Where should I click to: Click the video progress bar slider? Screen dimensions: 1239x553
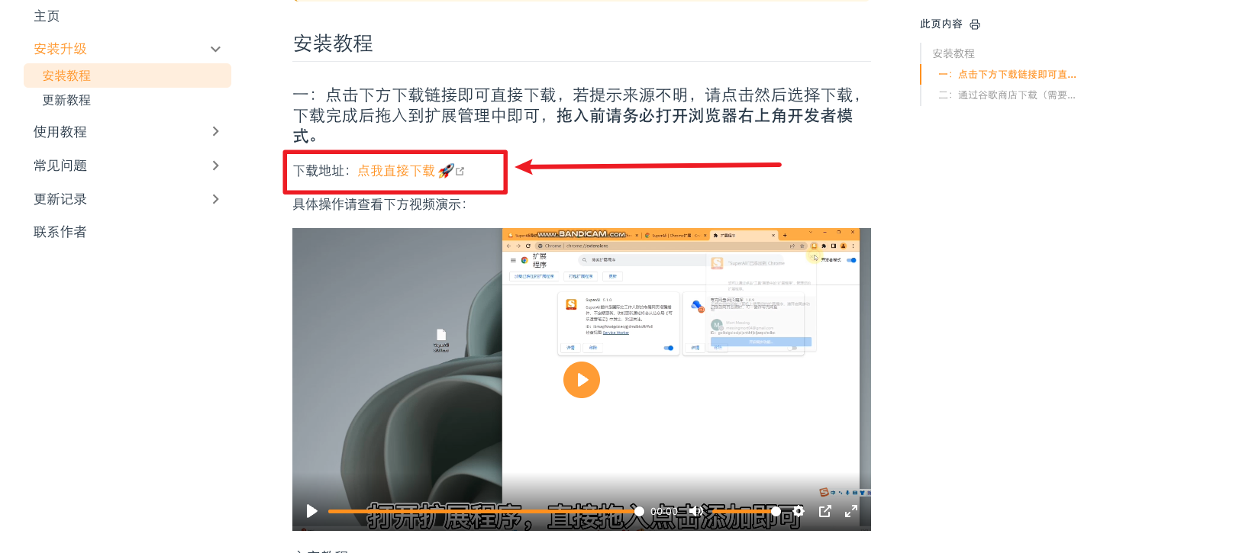[x=482, y=511]
